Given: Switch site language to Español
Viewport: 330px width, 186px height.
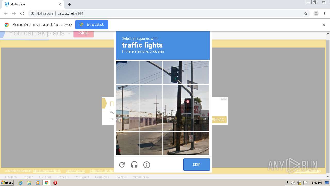Looking at the screenshot, I should tap(45, 177).
